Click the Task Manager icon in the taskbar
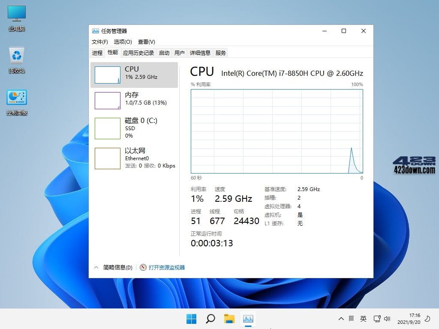The width and height of the screenshot is (439, 329). pyautogui.click(x=249, y=319)
